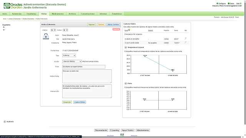This screenshot has height=138, width=246.
Task: Sort by the Visita column header
Action: [126, 31]
